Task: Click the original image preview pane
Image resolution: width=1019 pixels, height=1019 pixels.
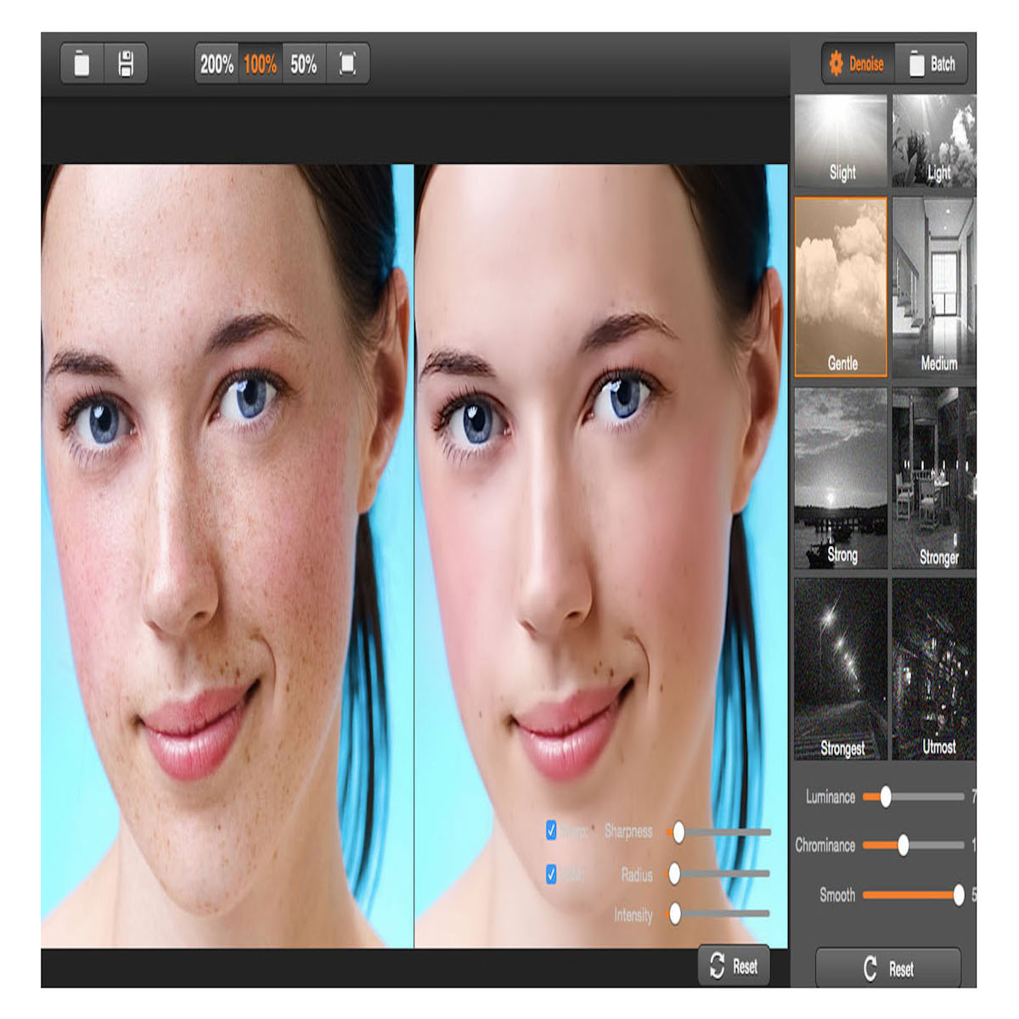Action: (x=227, y=556)
